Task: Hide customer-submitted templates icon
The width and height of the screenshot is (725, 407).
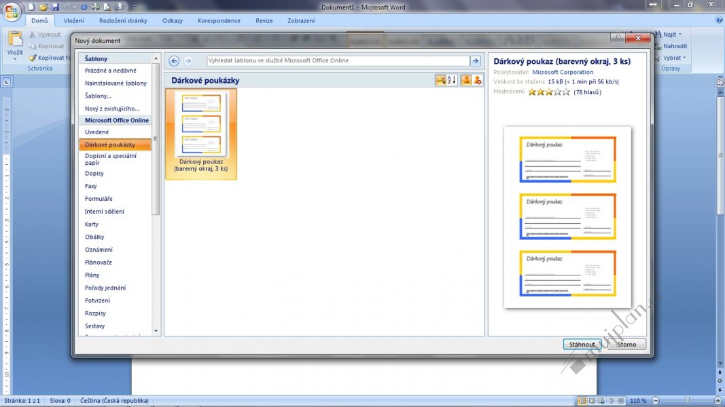Action: click(x=478, y=80)
